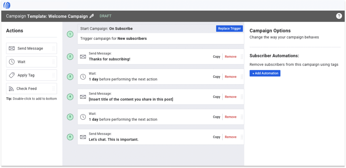Select the Check Feed RSS icon
The width and height of the screenshot is (346, 168).
[11, 88]
